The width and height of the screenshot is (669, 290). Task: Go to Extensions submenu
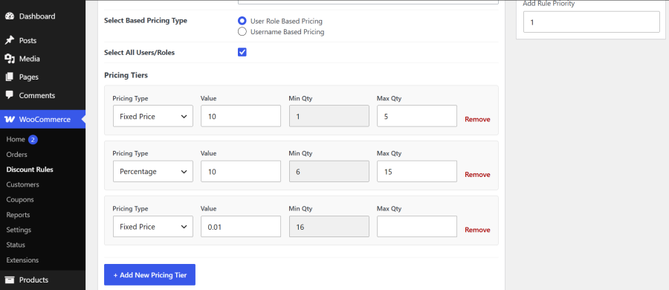coord(22,260)
